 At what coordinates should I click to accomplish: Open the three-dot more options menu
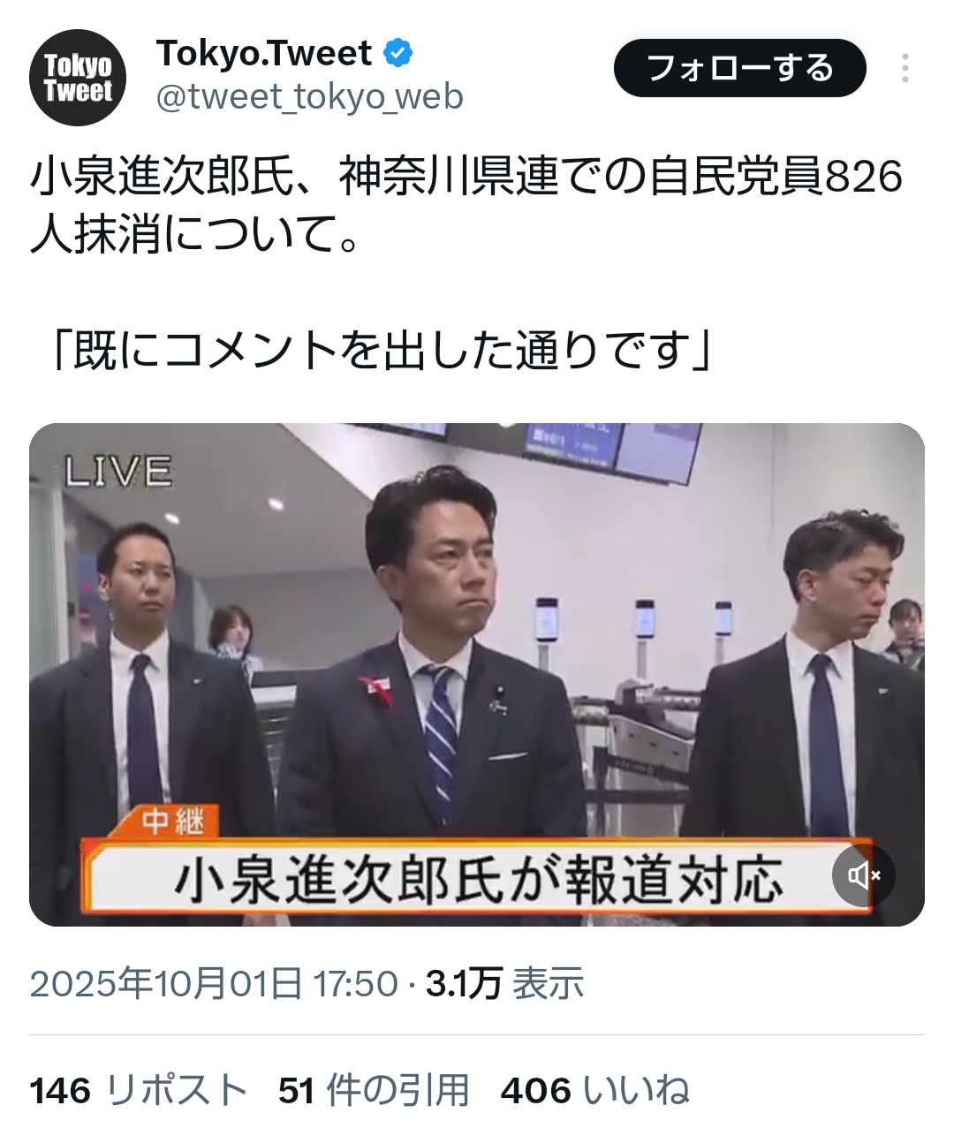coord(905,68)
